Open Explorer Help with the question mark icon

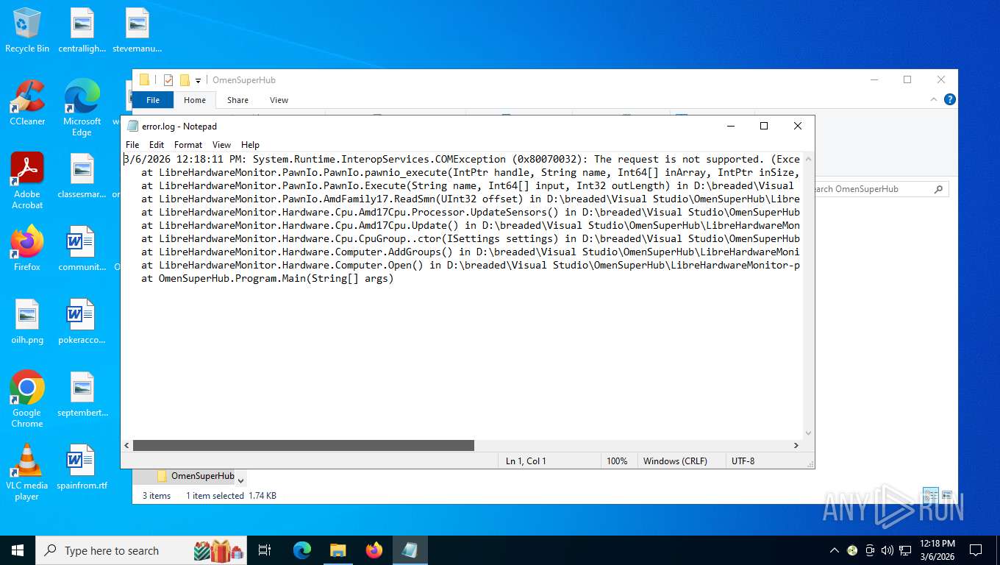click(950, 99)
